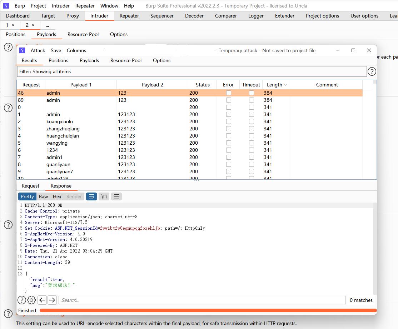Select the guanliyuan7 payload row
The width and height of the screenshot is (398, 329).
(x=190, y=171)
